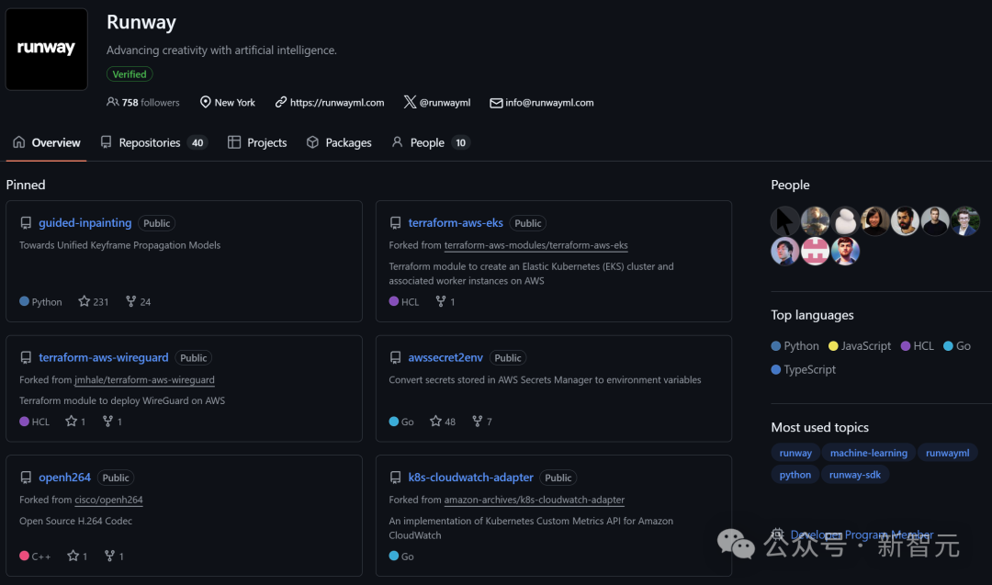Select the runwayml topic tag

coord(947,453)
